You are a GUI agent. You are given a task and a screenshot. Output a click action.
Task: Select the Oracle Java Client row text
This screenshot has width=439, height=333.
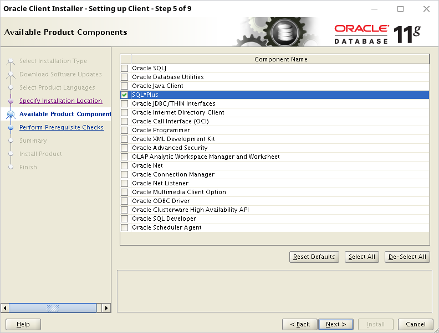[157, 86]
